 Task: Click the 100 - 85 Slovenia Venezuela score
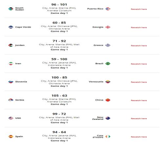coord(59,78)
